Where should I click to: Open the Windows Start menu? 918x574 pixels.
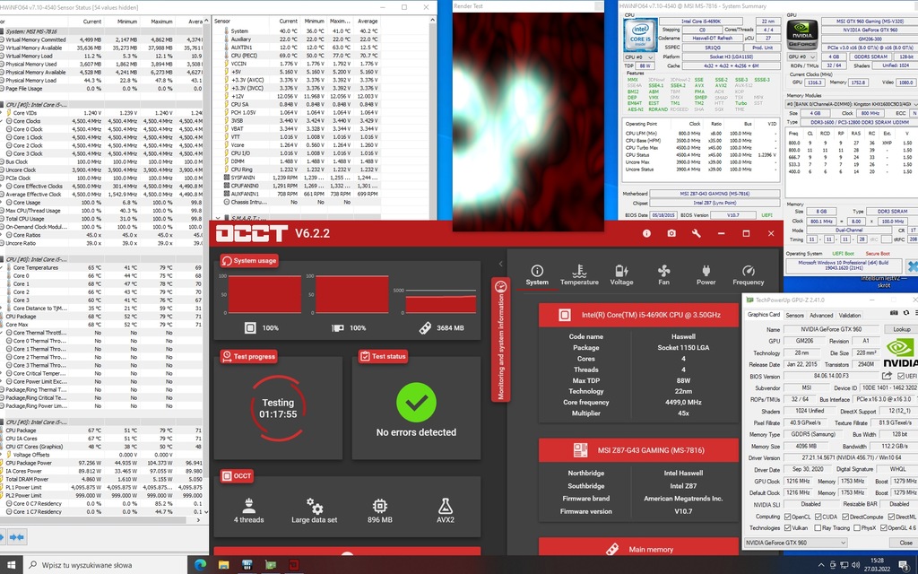click(11, 565)
